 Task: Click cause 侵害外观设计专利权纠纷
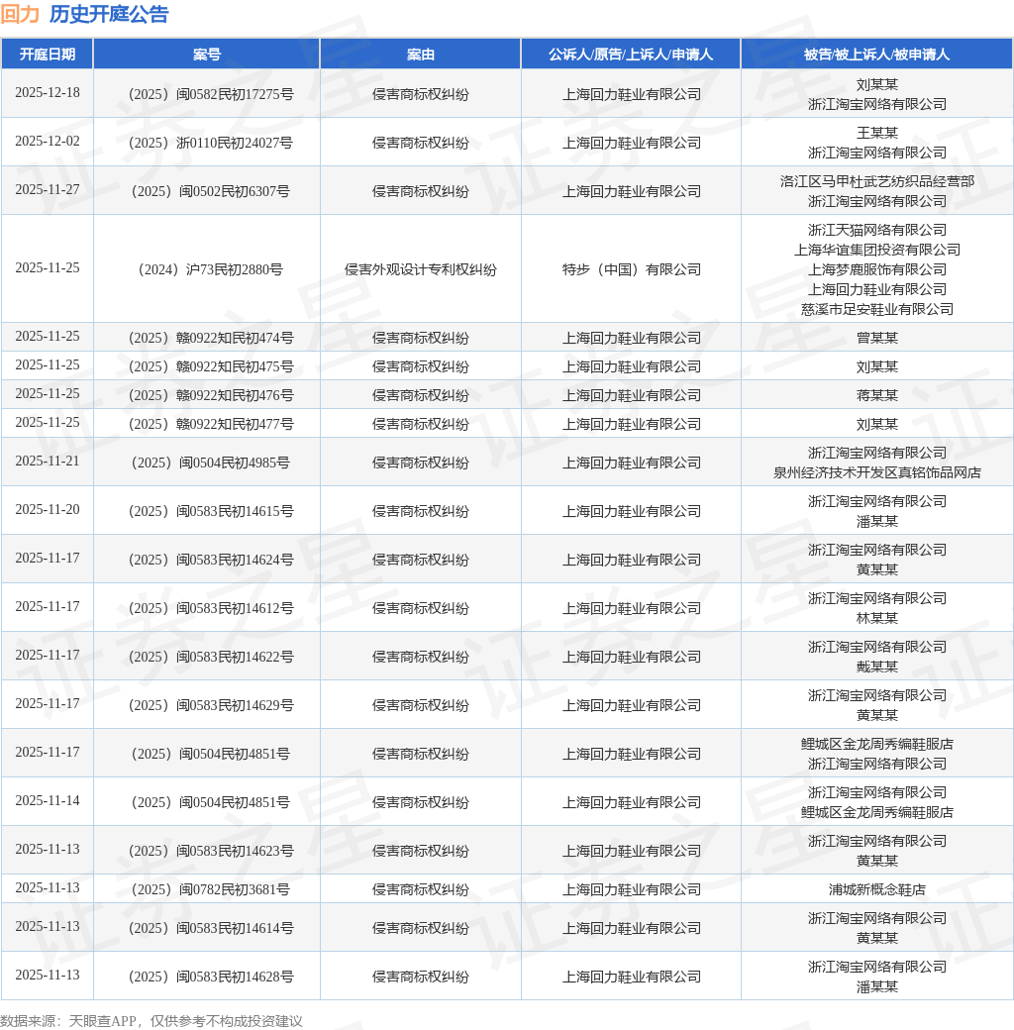(420, 270)
